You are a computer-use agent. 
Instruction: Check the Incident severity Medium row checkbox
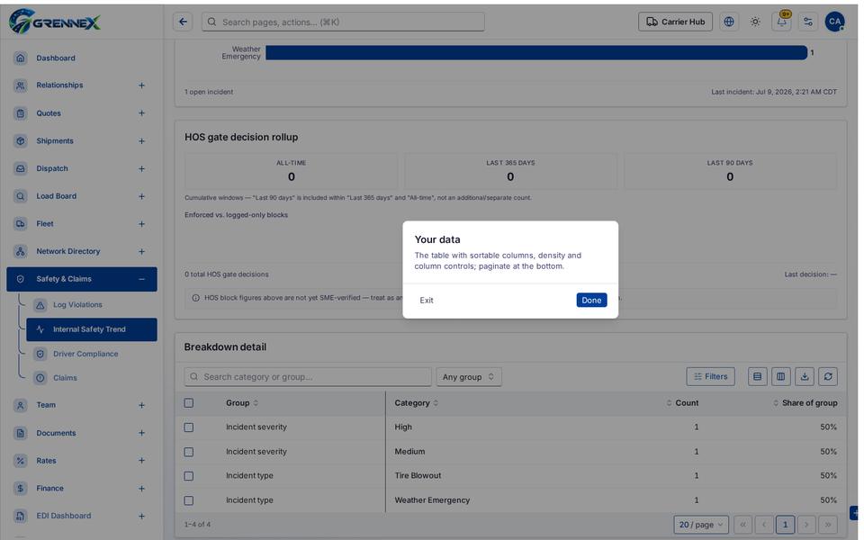(x=189, y=452)
